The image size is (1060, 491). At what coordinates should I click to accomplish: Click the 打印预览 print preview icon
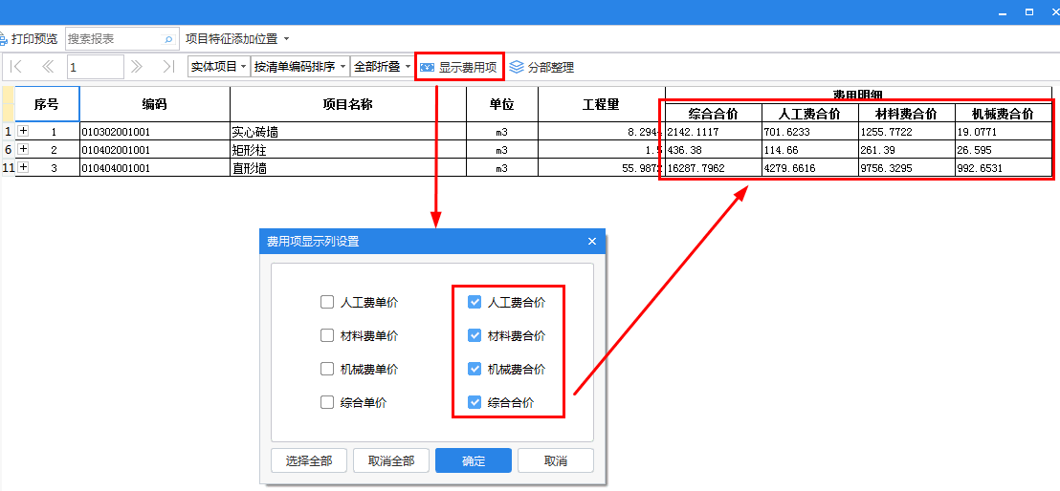pos(4,39)
